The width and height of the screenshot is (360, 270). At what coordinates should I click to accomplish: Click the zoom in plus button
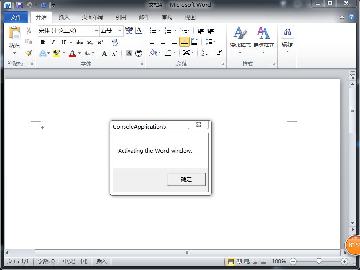click(344, 262)
